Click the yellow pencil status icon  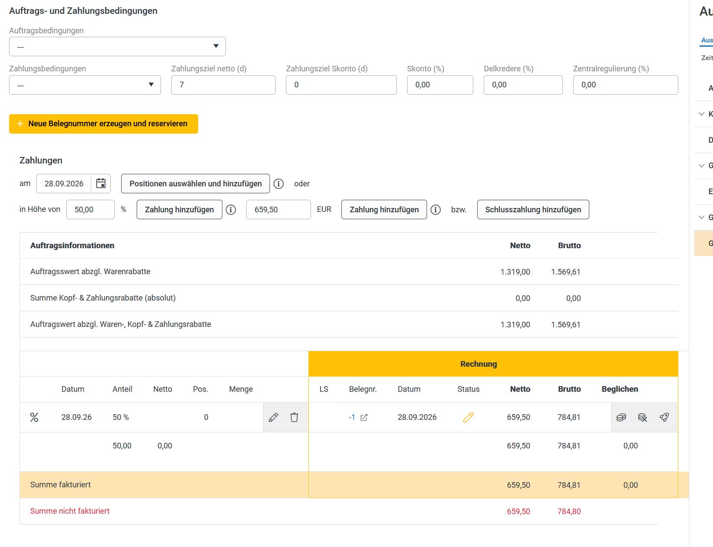pos(468,417)
